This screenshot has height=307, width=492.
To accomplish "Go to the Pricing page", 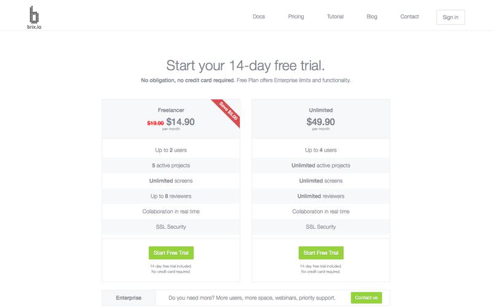I will pyautogui.click(x=296, y=17).
